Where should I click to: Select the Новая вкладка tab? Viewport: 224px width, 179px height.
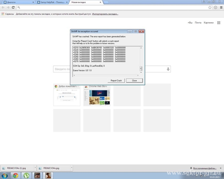tap(85, 2)
